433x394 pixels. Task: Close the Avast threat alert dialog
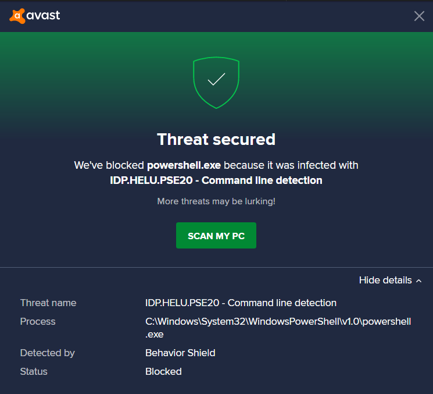tap(419, 16)
